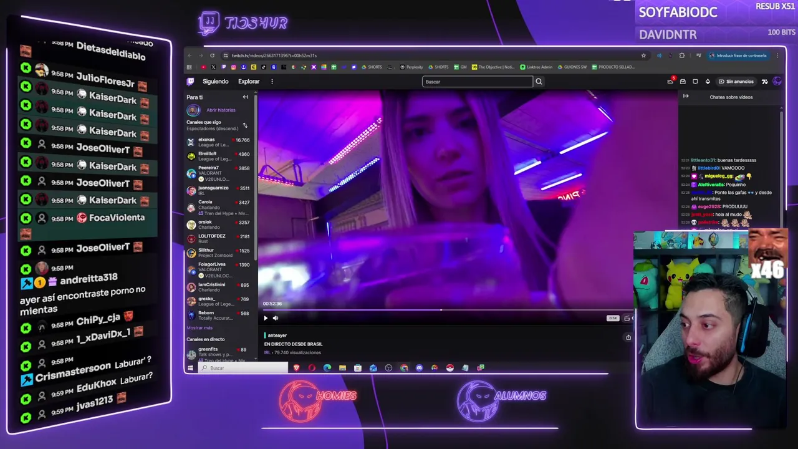Click the Windows taskbar Buscar box
The width and height of the screenshot is (798, 449).
(x=243, y=368)
